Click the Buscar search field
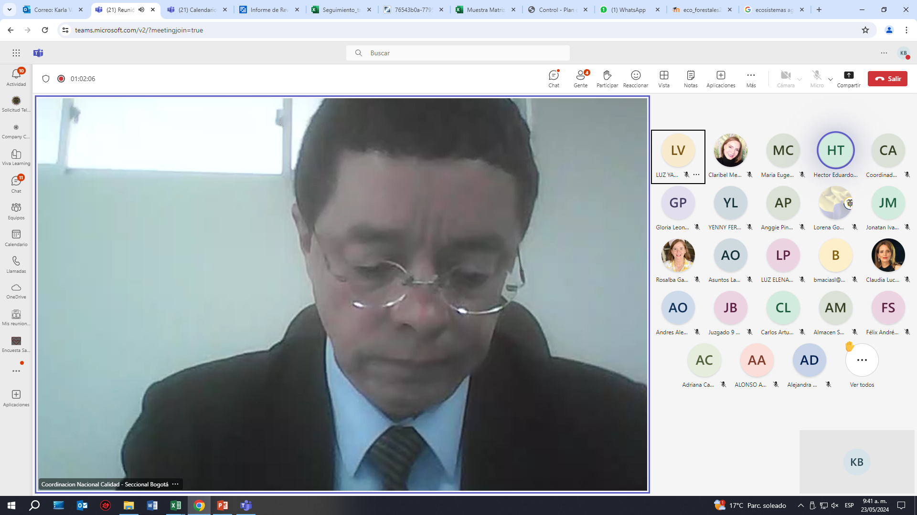This screenshot has width=917, height=515. pyautogui.click(x=458, y=53)
